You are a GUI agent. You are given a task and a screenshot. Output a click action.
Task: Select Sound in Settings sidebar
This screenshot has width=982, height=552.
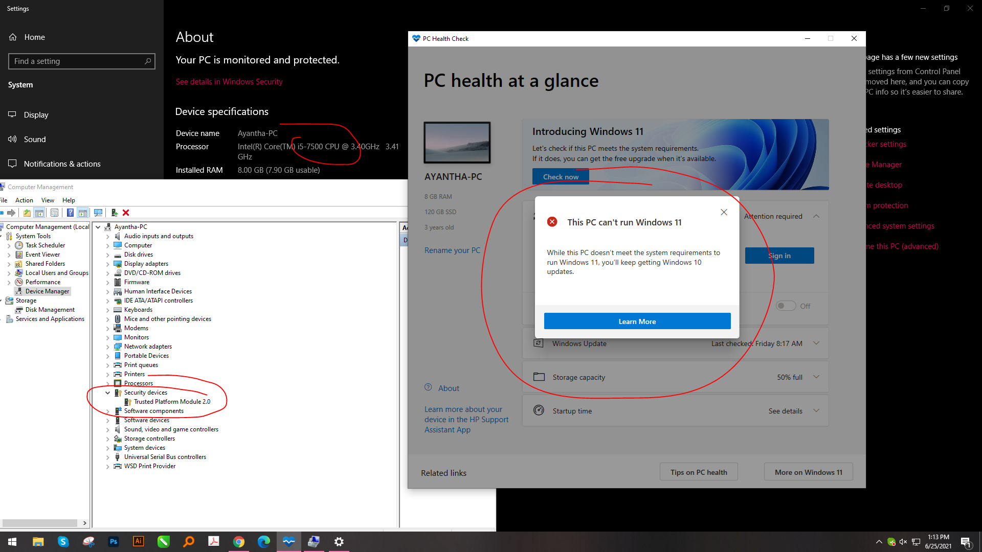click(82, 140)
